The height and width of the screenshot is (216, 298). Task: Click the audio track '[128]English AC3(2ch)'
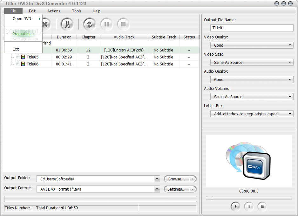124,50
